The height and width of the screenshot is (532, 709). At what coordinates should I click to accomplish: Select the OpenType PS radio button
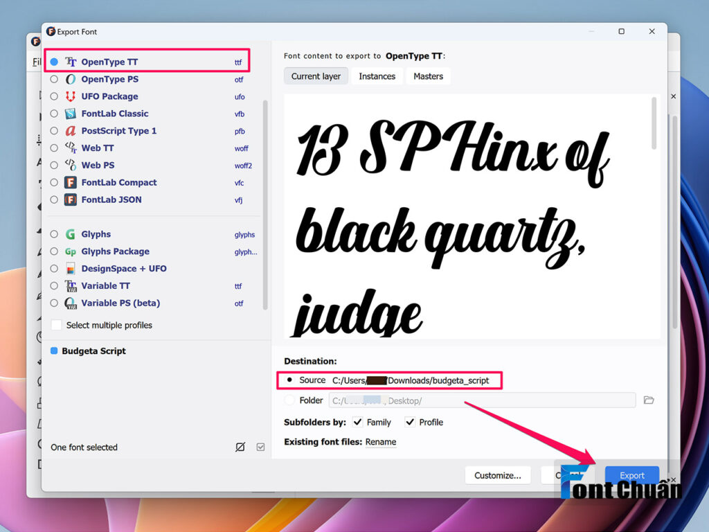click(54, 79)
